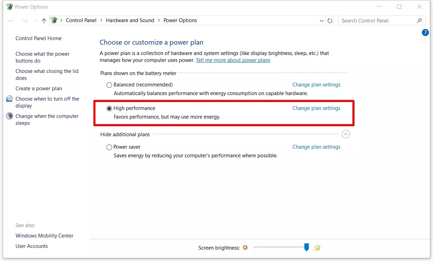Viewport: 433px width, 261px height.
Task: Select the Power saver plan
Action: coord(109,147)
